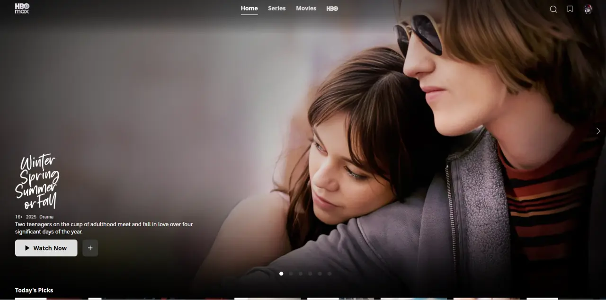Open the search icon

click(553, 9)
